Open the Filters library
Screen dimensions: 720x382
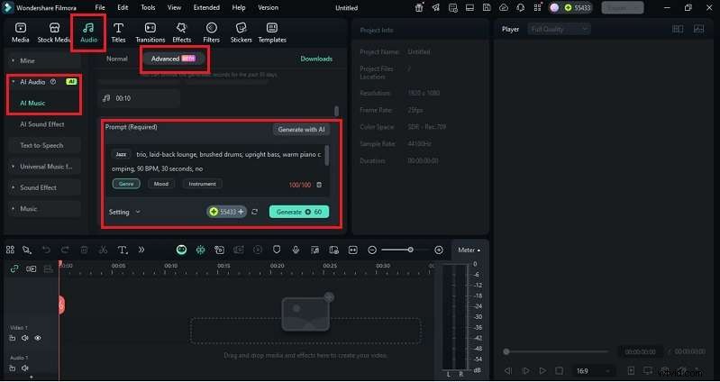211,32
